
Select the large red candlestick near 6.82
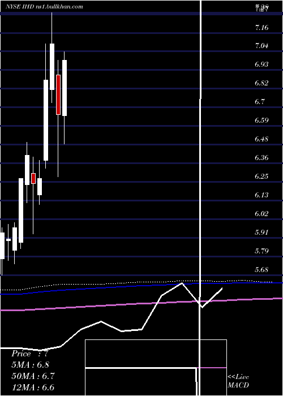[58, 94]
